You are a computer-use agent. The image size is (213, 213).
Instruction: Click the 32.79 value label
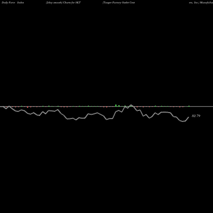pos(196,116)
